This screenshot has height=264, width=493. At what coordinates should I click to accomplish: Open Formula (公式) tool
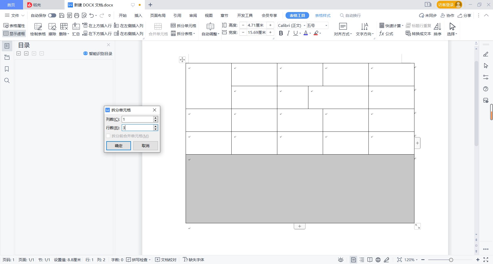(386, 34)
